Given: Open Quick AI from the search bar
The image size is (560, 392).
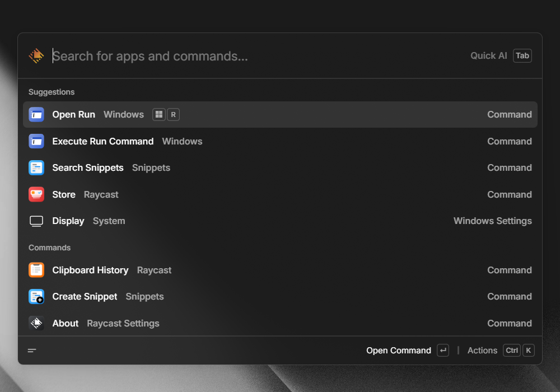Looking at the screenshot, I should tap(488, 56).
